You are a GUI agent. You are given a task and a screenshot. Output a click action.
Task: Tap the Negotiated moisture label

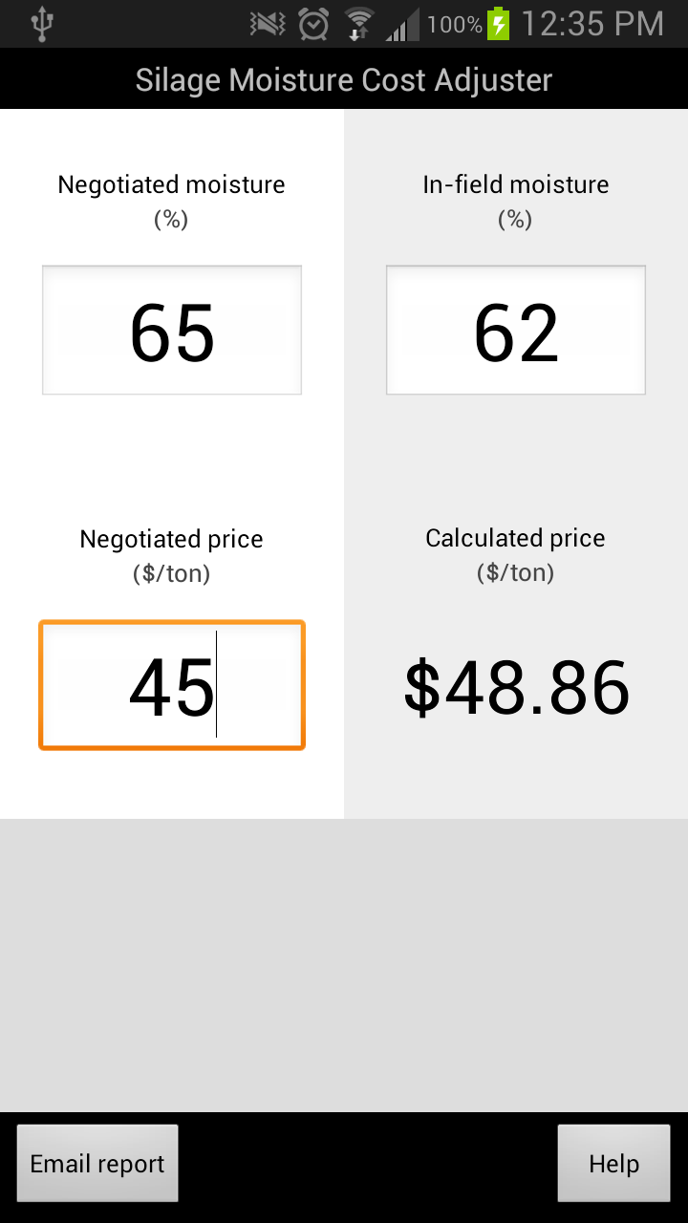point(172,184)
